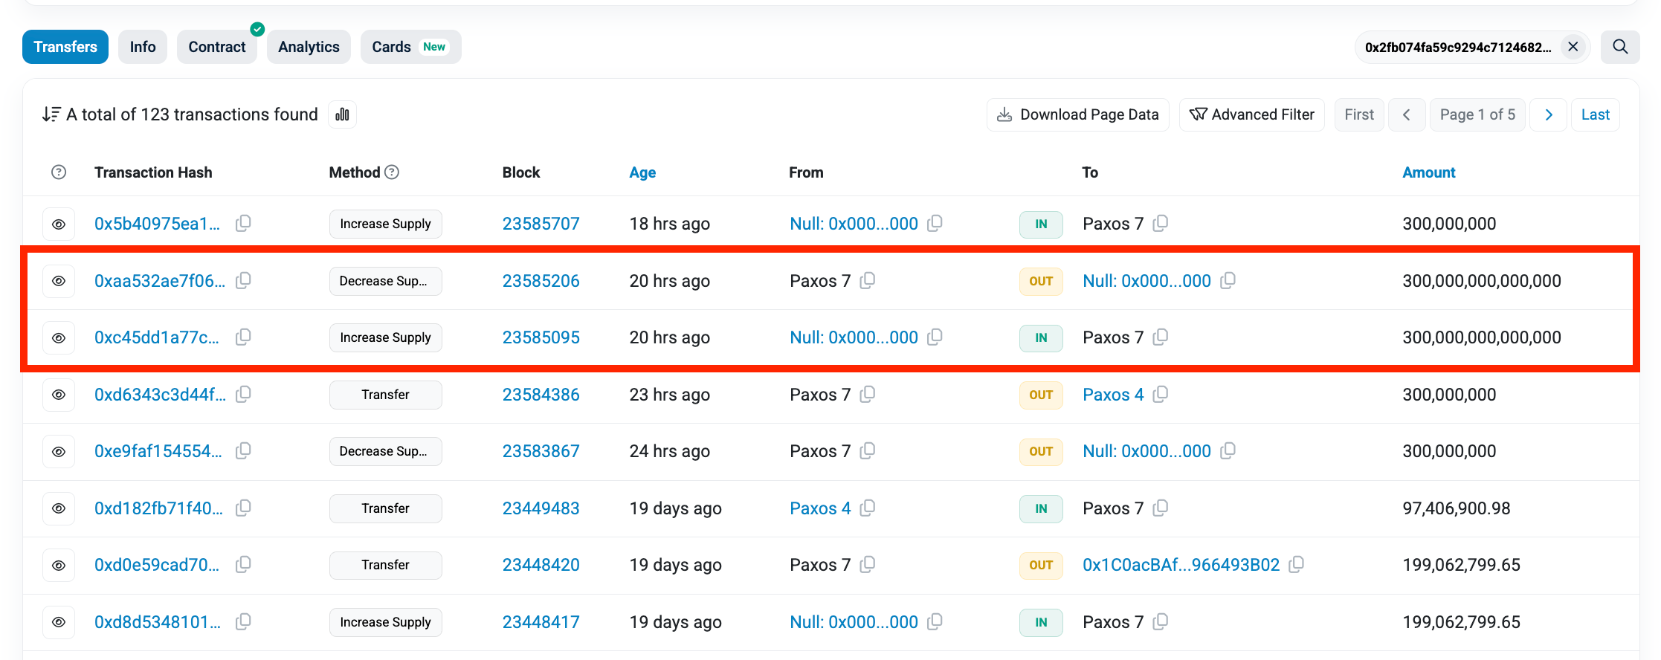Switch to the Analytics tab

[x=309, y=47]
